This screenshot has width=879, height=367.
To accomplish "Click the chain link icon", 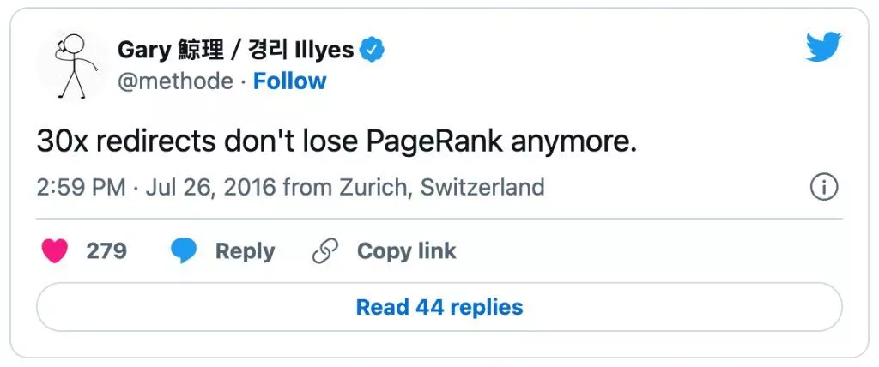I will pos(325,251).
